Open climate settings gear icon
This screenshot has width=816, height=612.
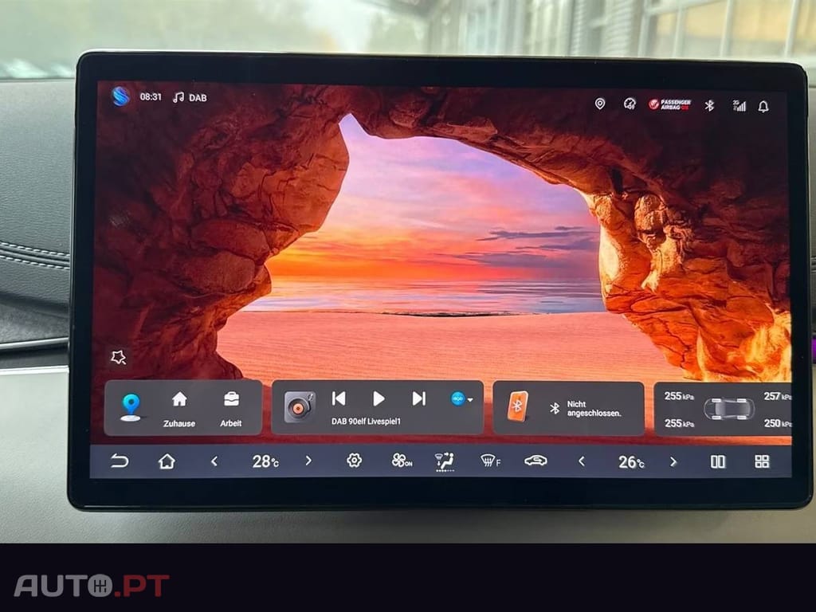click(x=354, y=461)
